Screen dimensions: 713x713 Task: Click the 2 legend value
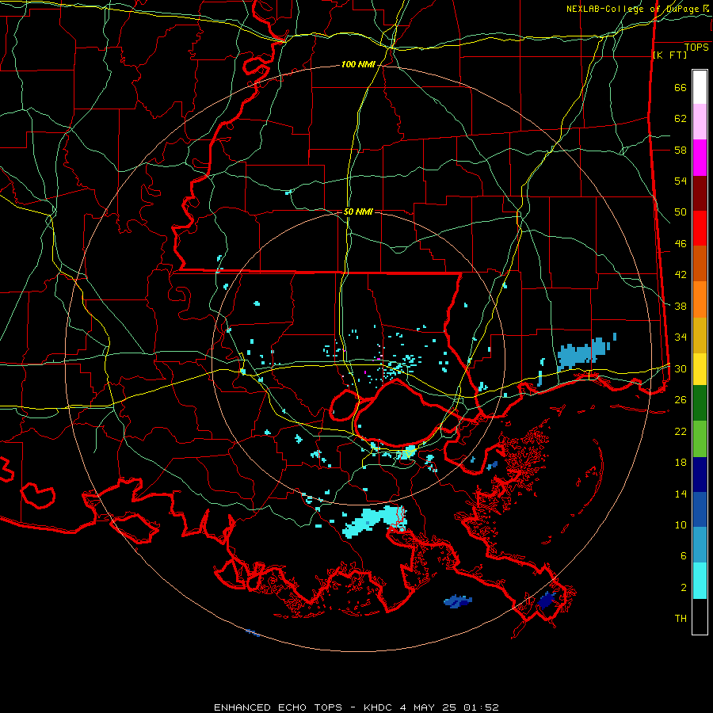pos(684,588)
